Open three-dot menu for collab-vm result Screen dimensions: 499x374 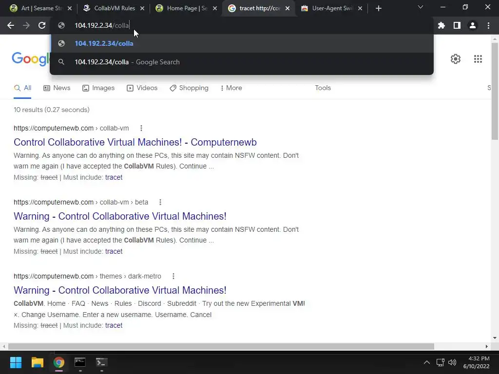pos(141,128)
